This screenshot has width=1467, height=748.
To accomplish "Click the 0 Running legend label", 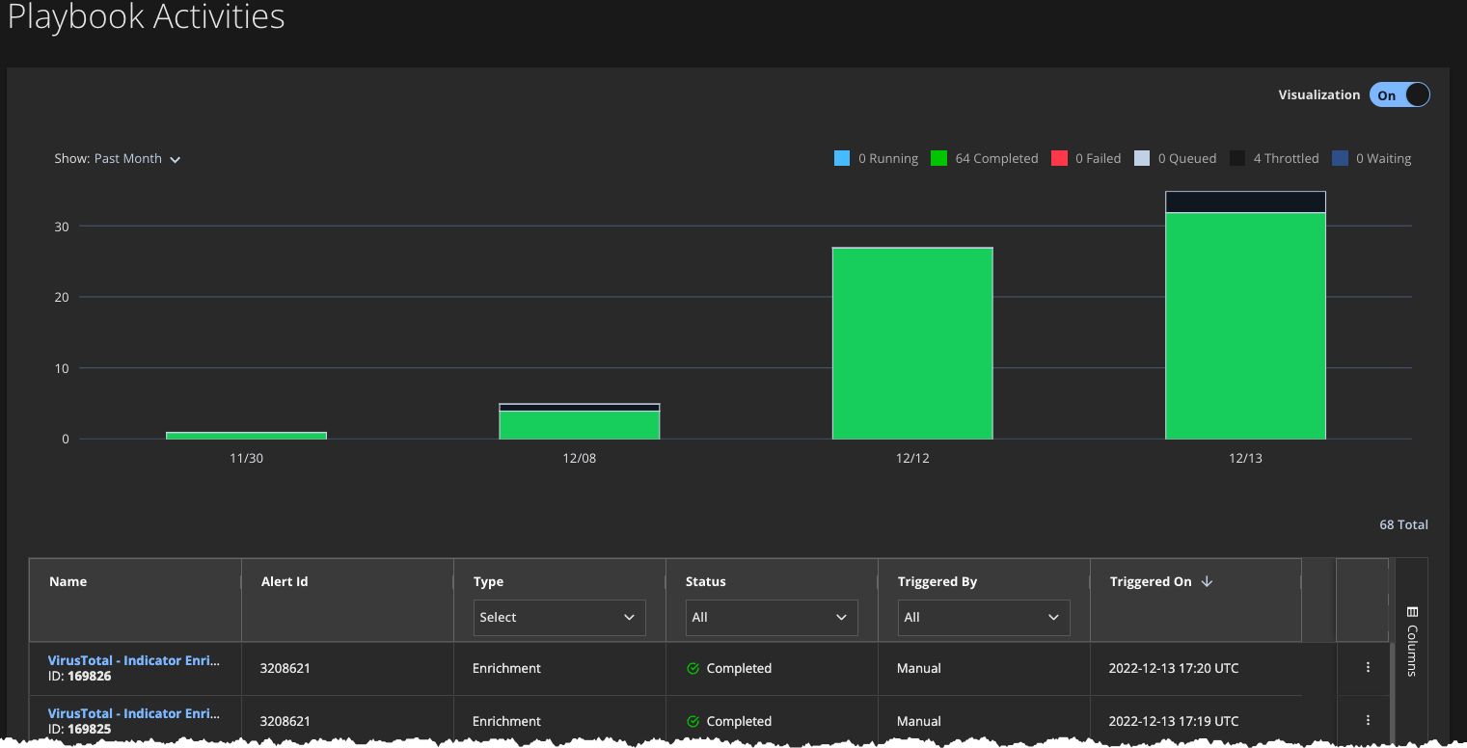I will pyautogui.click(x=887, y=159).
